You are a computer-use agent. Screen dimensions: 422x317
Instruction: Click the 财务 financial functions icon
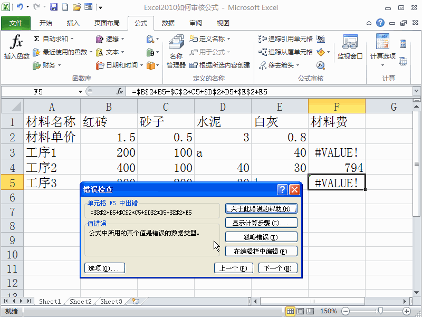pyautogui.click(x=36, y=65)
